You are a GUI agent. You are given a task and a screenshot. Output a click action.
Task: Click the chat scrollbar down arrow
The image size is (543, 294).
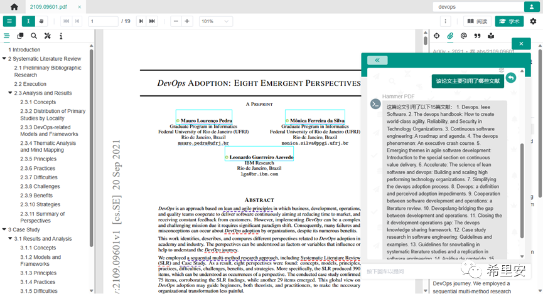click(x=522, y=256)
